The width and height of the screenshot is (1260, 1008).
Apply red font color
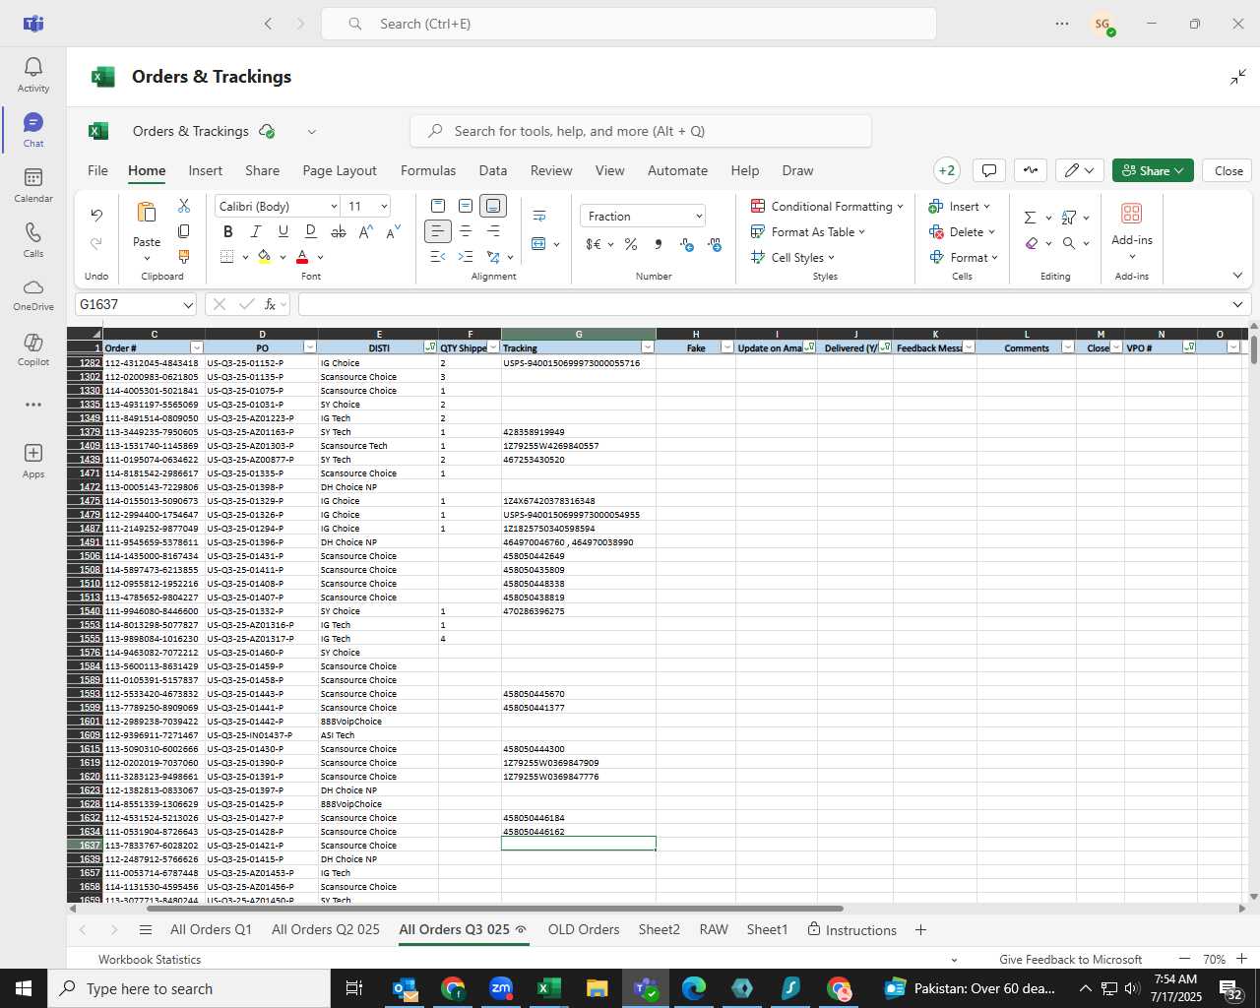[x=302, y=257]
